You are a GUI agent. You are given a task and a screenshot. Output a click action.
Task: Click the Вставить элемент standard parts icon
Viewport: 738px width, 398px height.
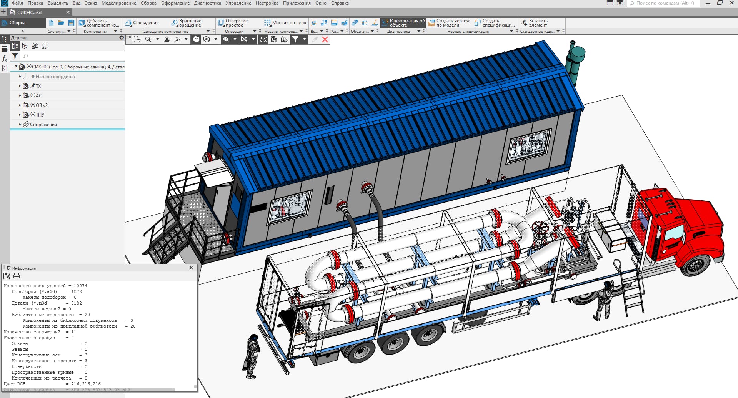pyautogui.click(x=534, y=23)
